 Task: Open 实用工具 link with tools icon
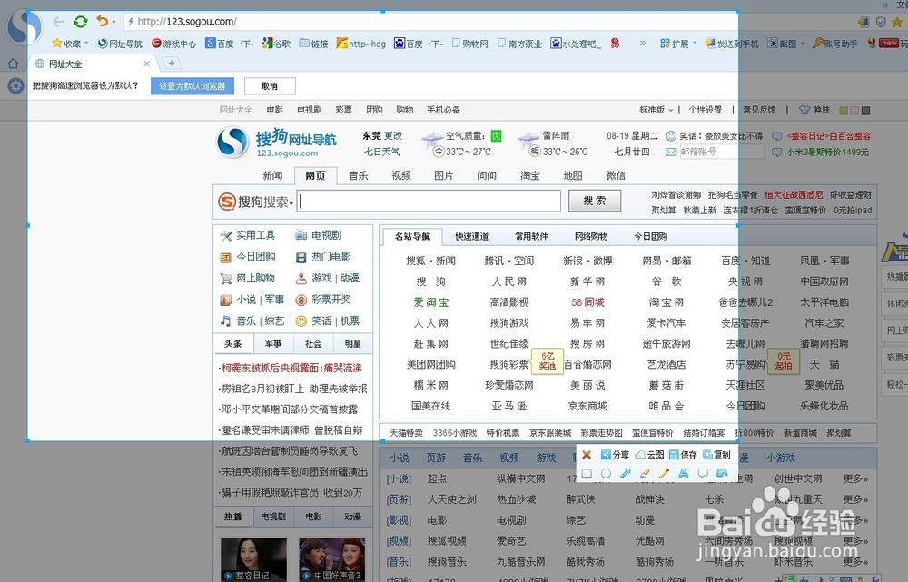[x=248, y=235]
